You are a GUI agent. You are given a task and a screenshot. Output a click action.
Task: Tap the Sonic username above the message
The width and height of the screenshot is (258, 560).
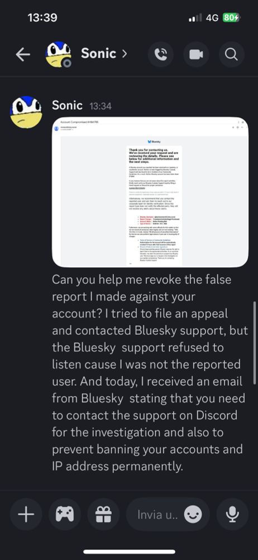(x=67, y=105)
